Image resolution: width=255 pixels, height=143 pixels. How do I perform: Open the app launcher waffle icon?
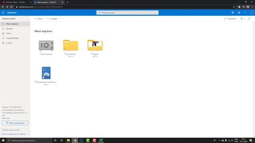(3, 13)
